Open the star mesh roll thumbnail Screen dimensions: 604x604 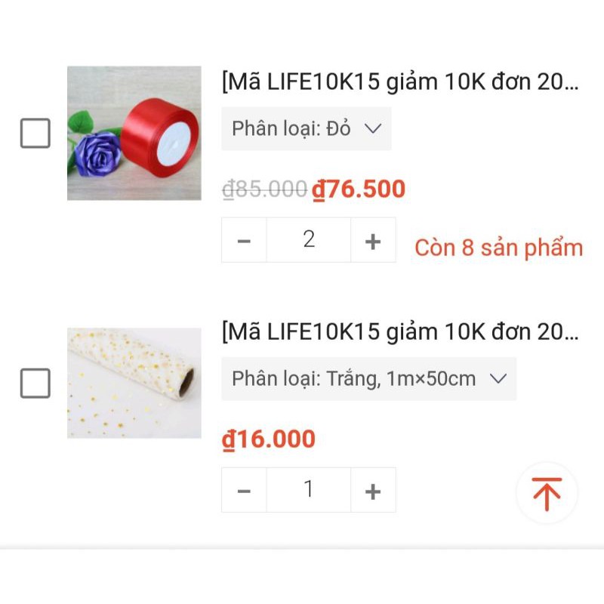click(x=134, y=383)
